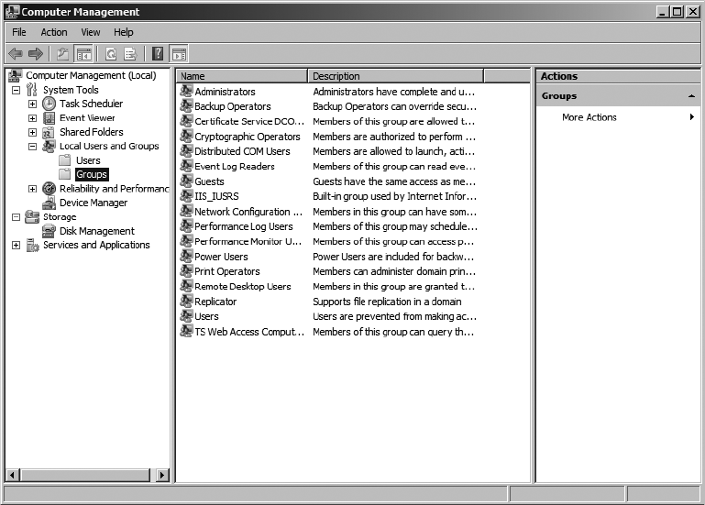
Task: Select Groups in the console tree
Action: (x=92, y=174)
